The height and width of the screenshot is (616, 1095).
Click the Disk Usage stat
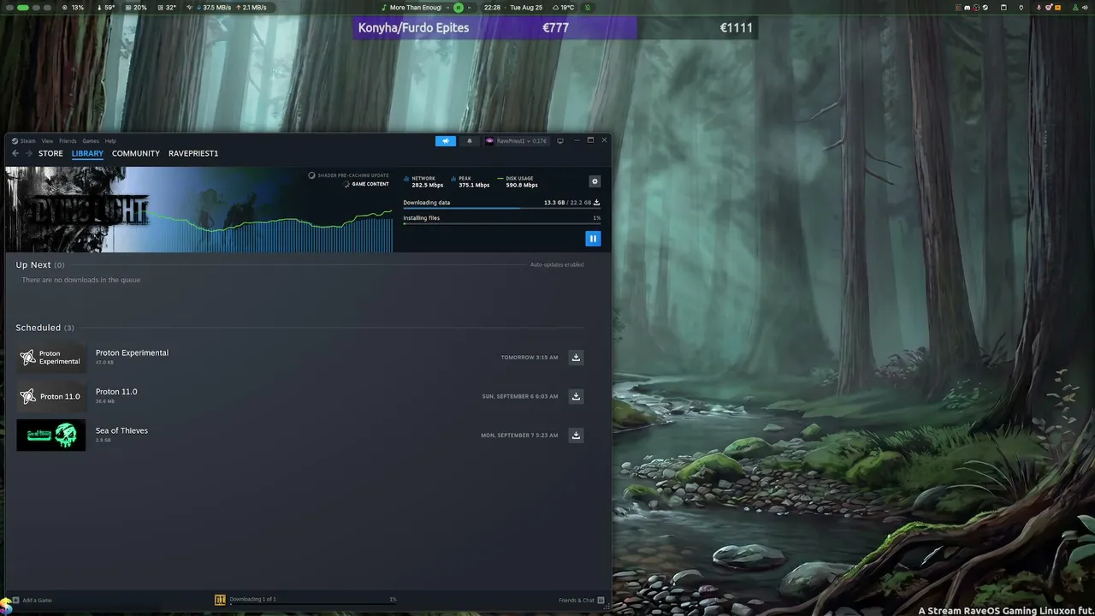pyautogui.click(x=518, y=181)
